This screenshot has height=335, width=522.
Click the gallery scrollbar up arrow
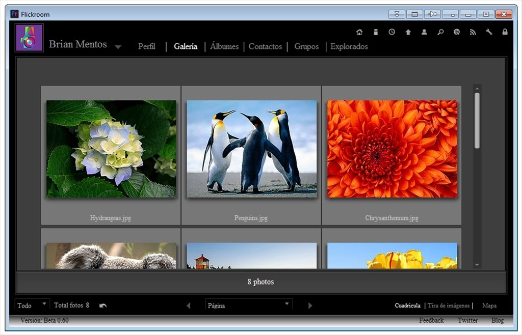coord(477,89)
